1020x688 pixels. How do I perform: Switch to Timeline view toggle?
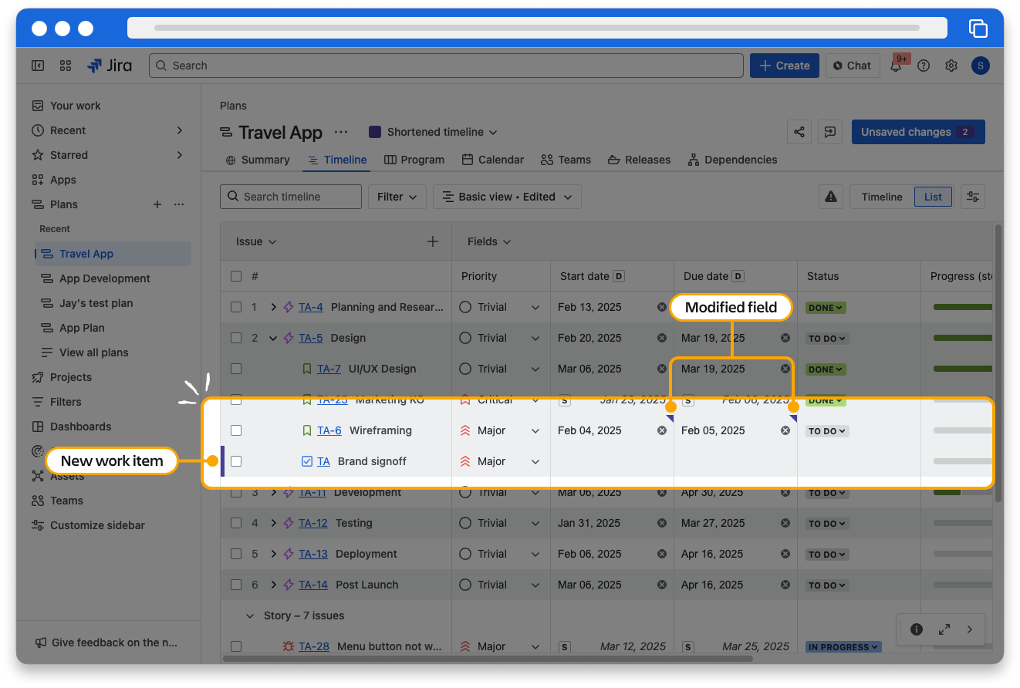[x=882, y=197]
